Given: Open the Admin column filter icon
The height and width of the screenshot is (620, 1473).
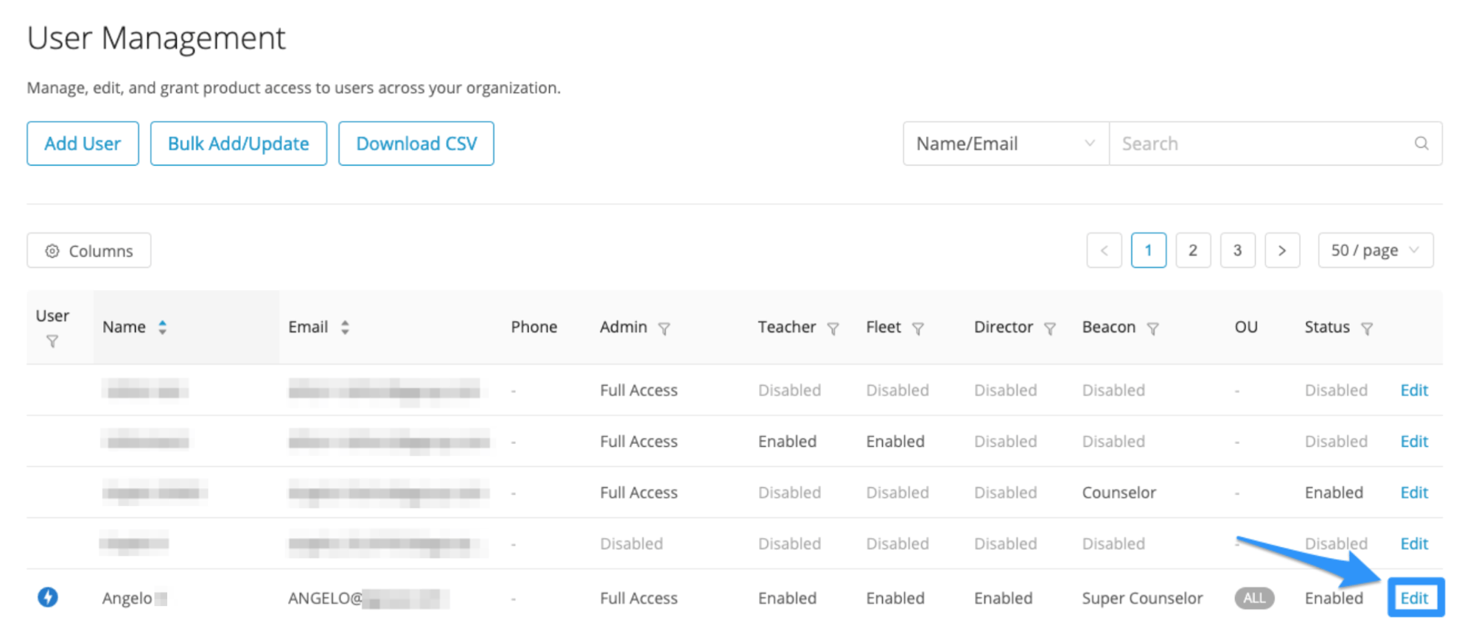Looking at the screenshot, I should (664, 328).
